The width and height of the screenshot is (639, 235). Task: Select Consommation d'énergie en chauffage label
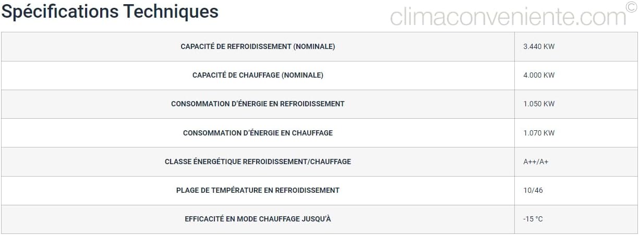point(258,133)
